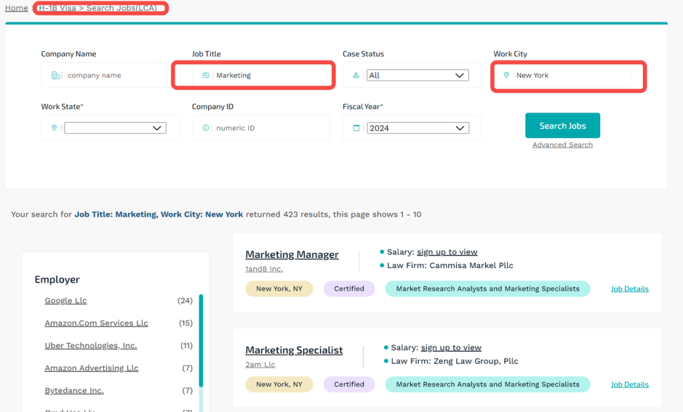Viewport: 683px width, 412px height.
Task: Click the search results summary text
Action: point(216,214)
